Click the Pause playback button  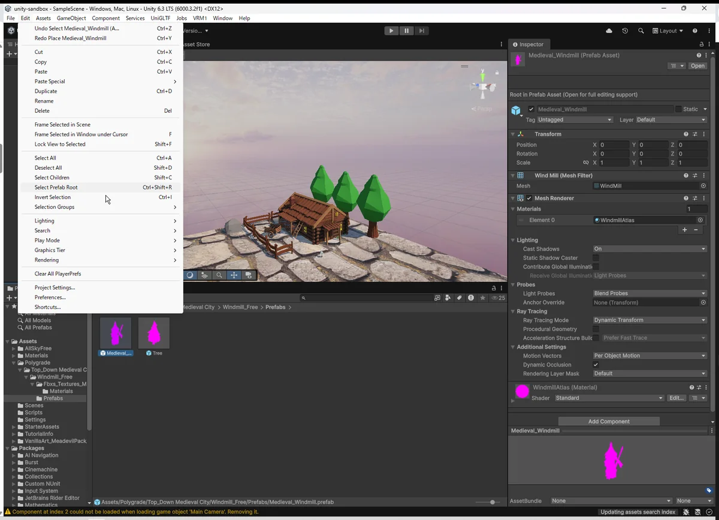pyautogui.click(x=406, y=31)
